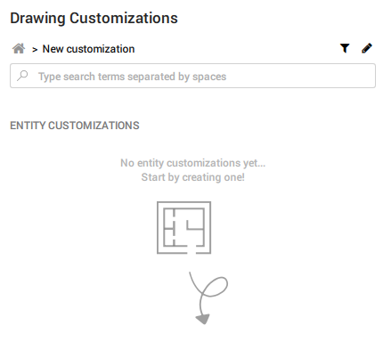This screenshot has width=383, height=342.
Task: Click 'No entity customizations yet...' message
Action: [192, 163]
